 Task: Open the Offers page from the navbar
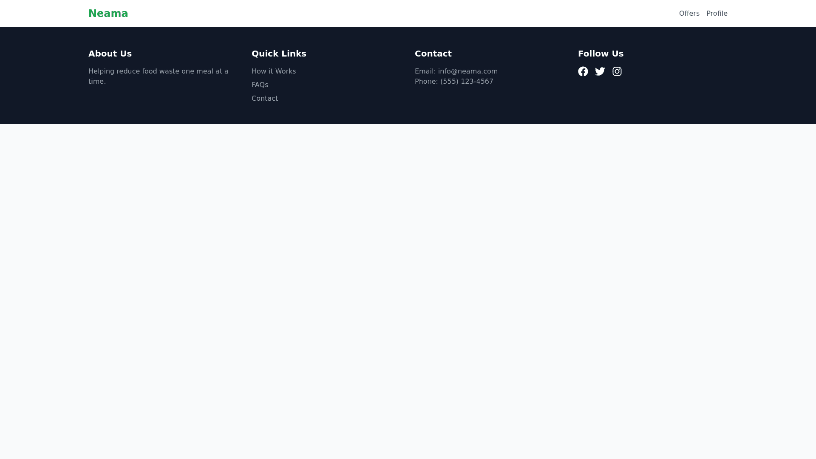(689, 13)
